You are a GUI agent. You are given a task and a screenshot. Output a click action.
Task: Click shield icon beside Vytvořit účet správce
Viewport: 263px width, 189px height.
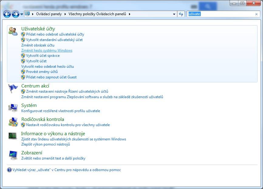(x=23, y=56)
